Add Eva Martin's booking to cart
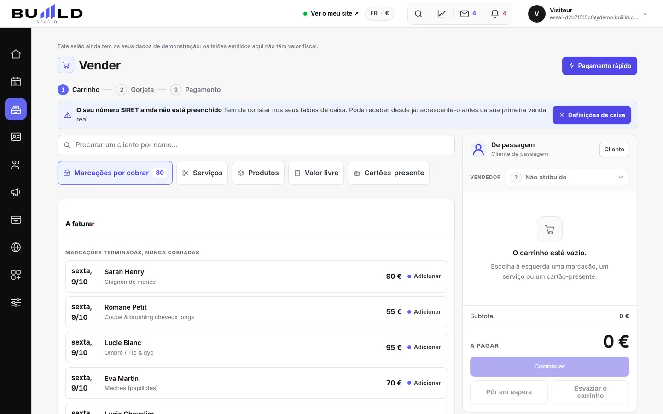663x414 pixels. pos(424,383)
